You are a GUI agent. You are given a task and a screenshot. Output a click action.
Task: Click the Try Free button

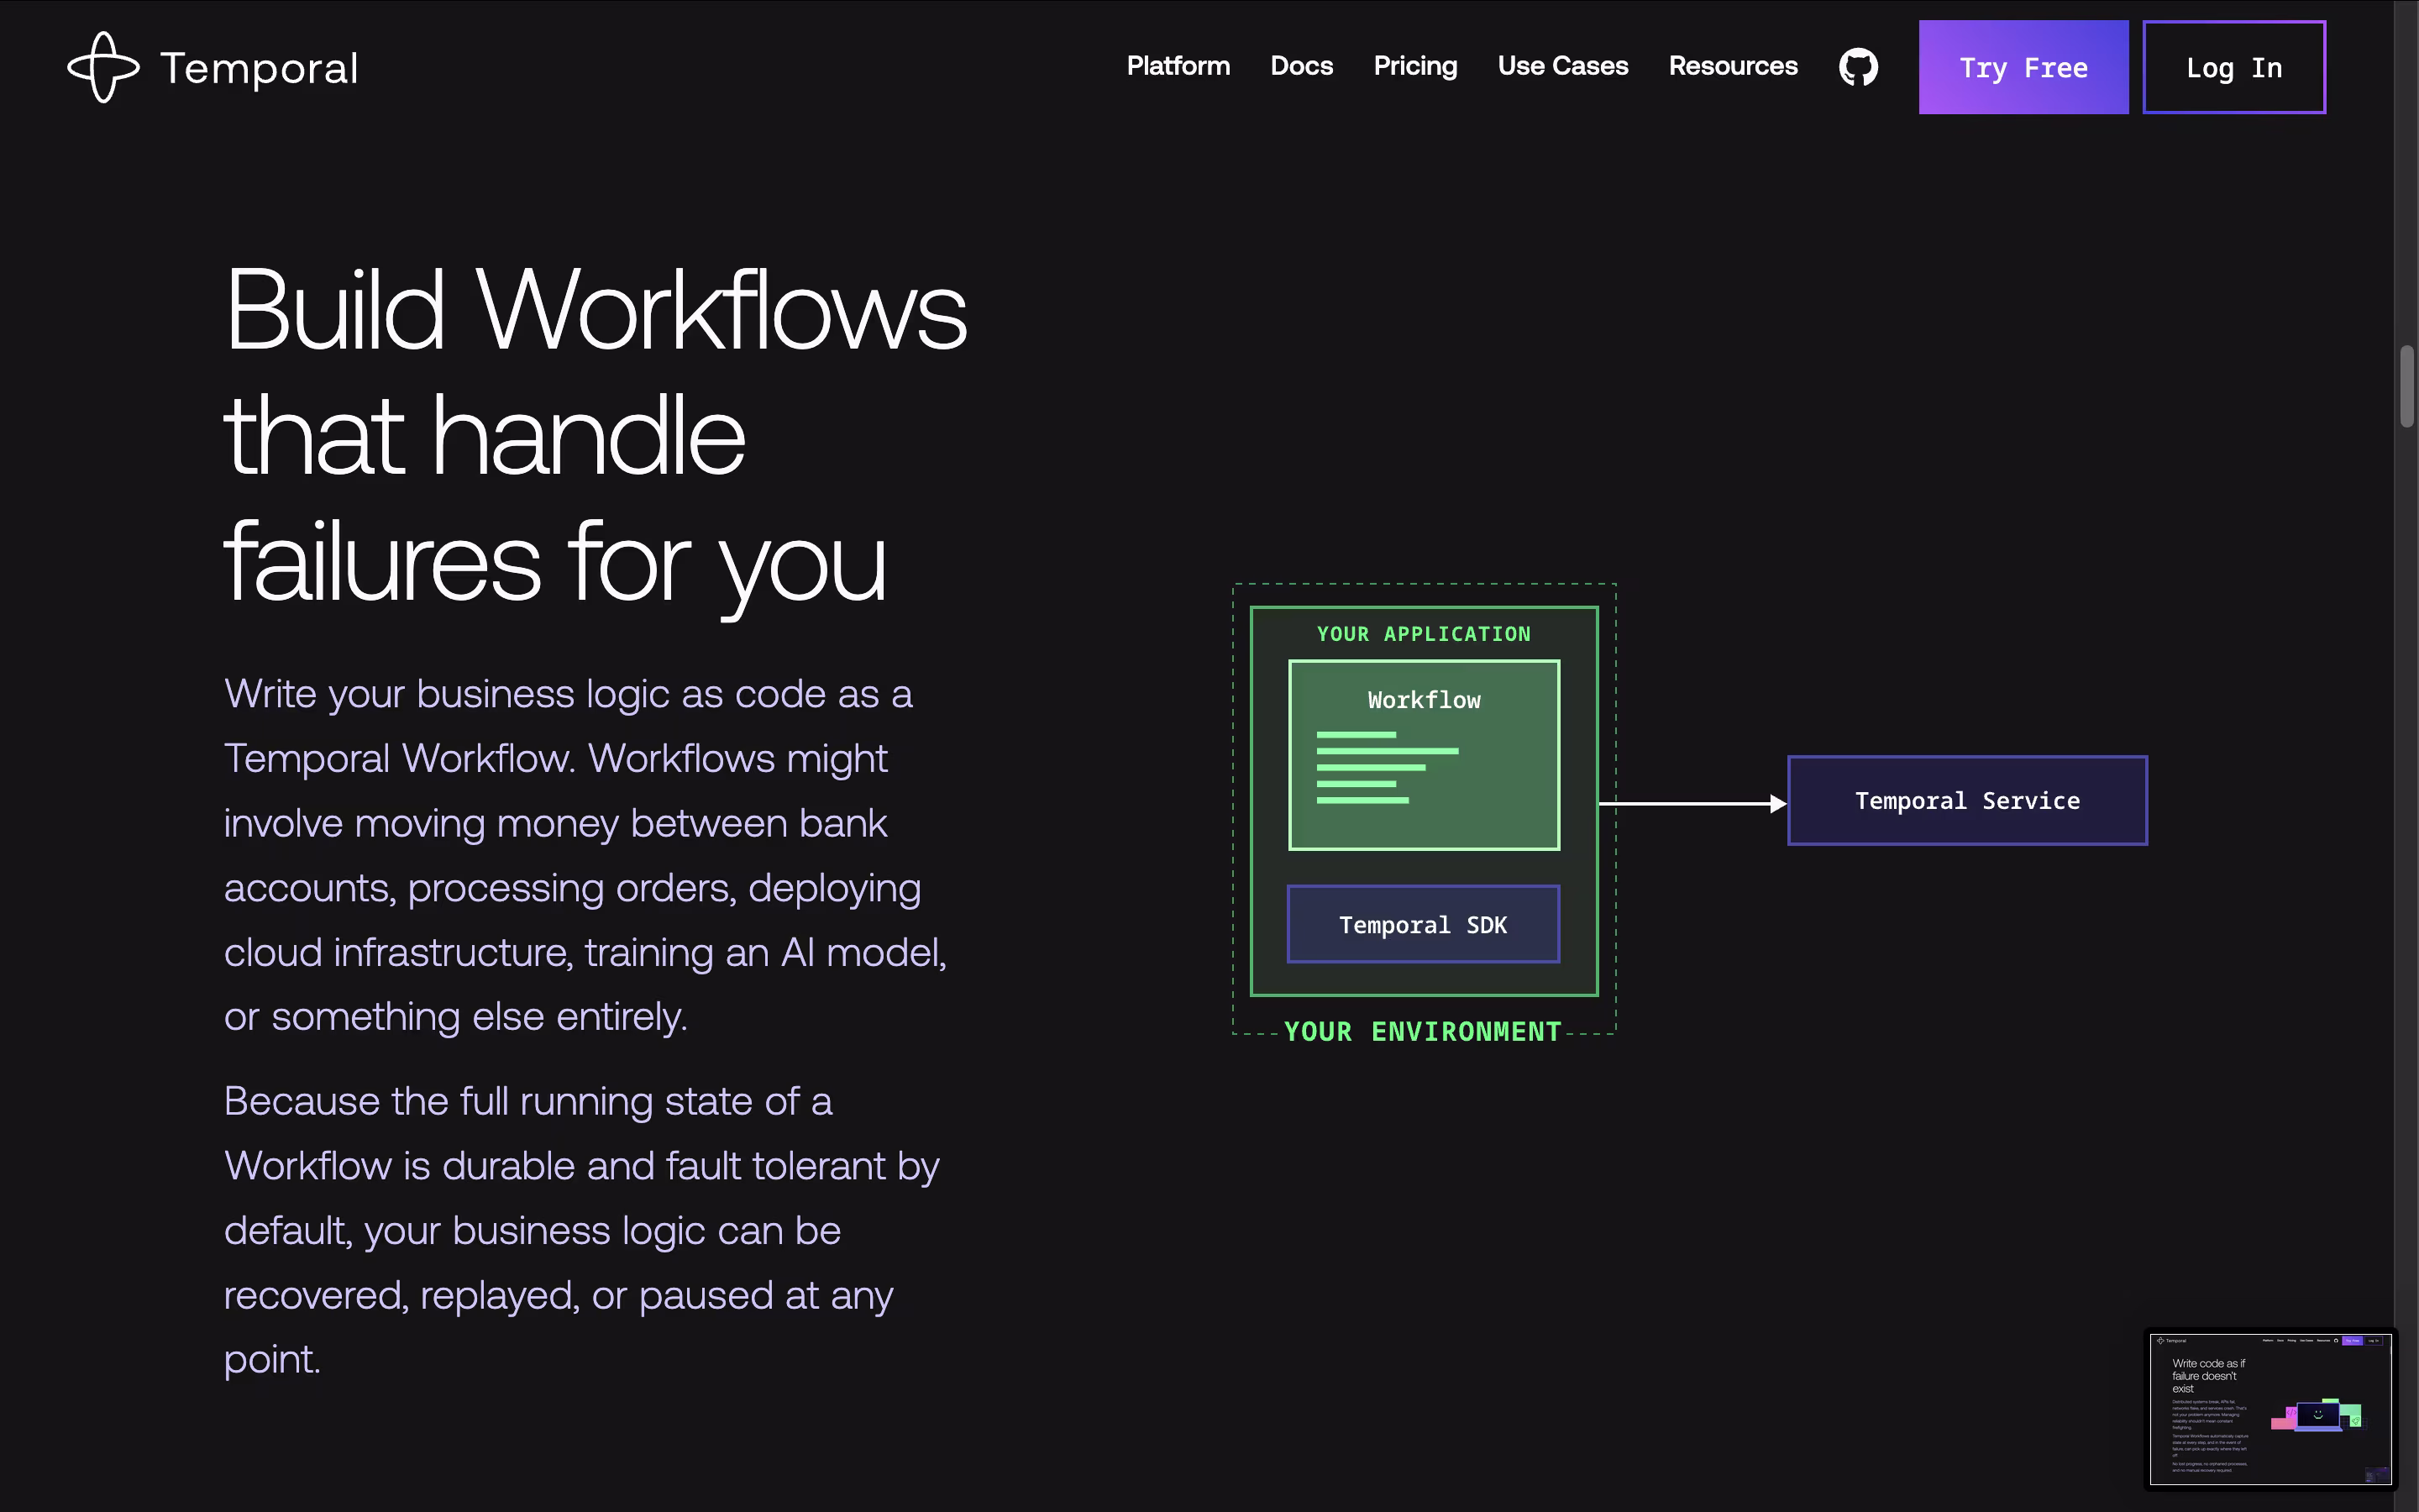(x=2023, y=67)
